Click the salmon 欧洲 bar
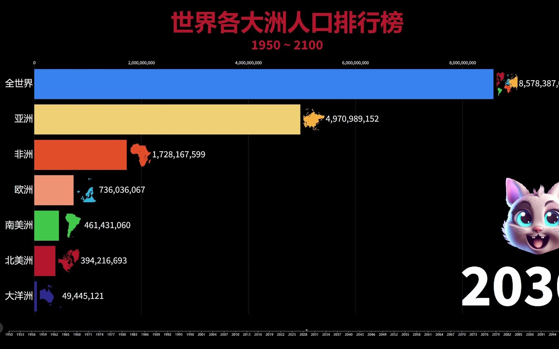This screenshot has height=349, width=559. tap(54, 190)
